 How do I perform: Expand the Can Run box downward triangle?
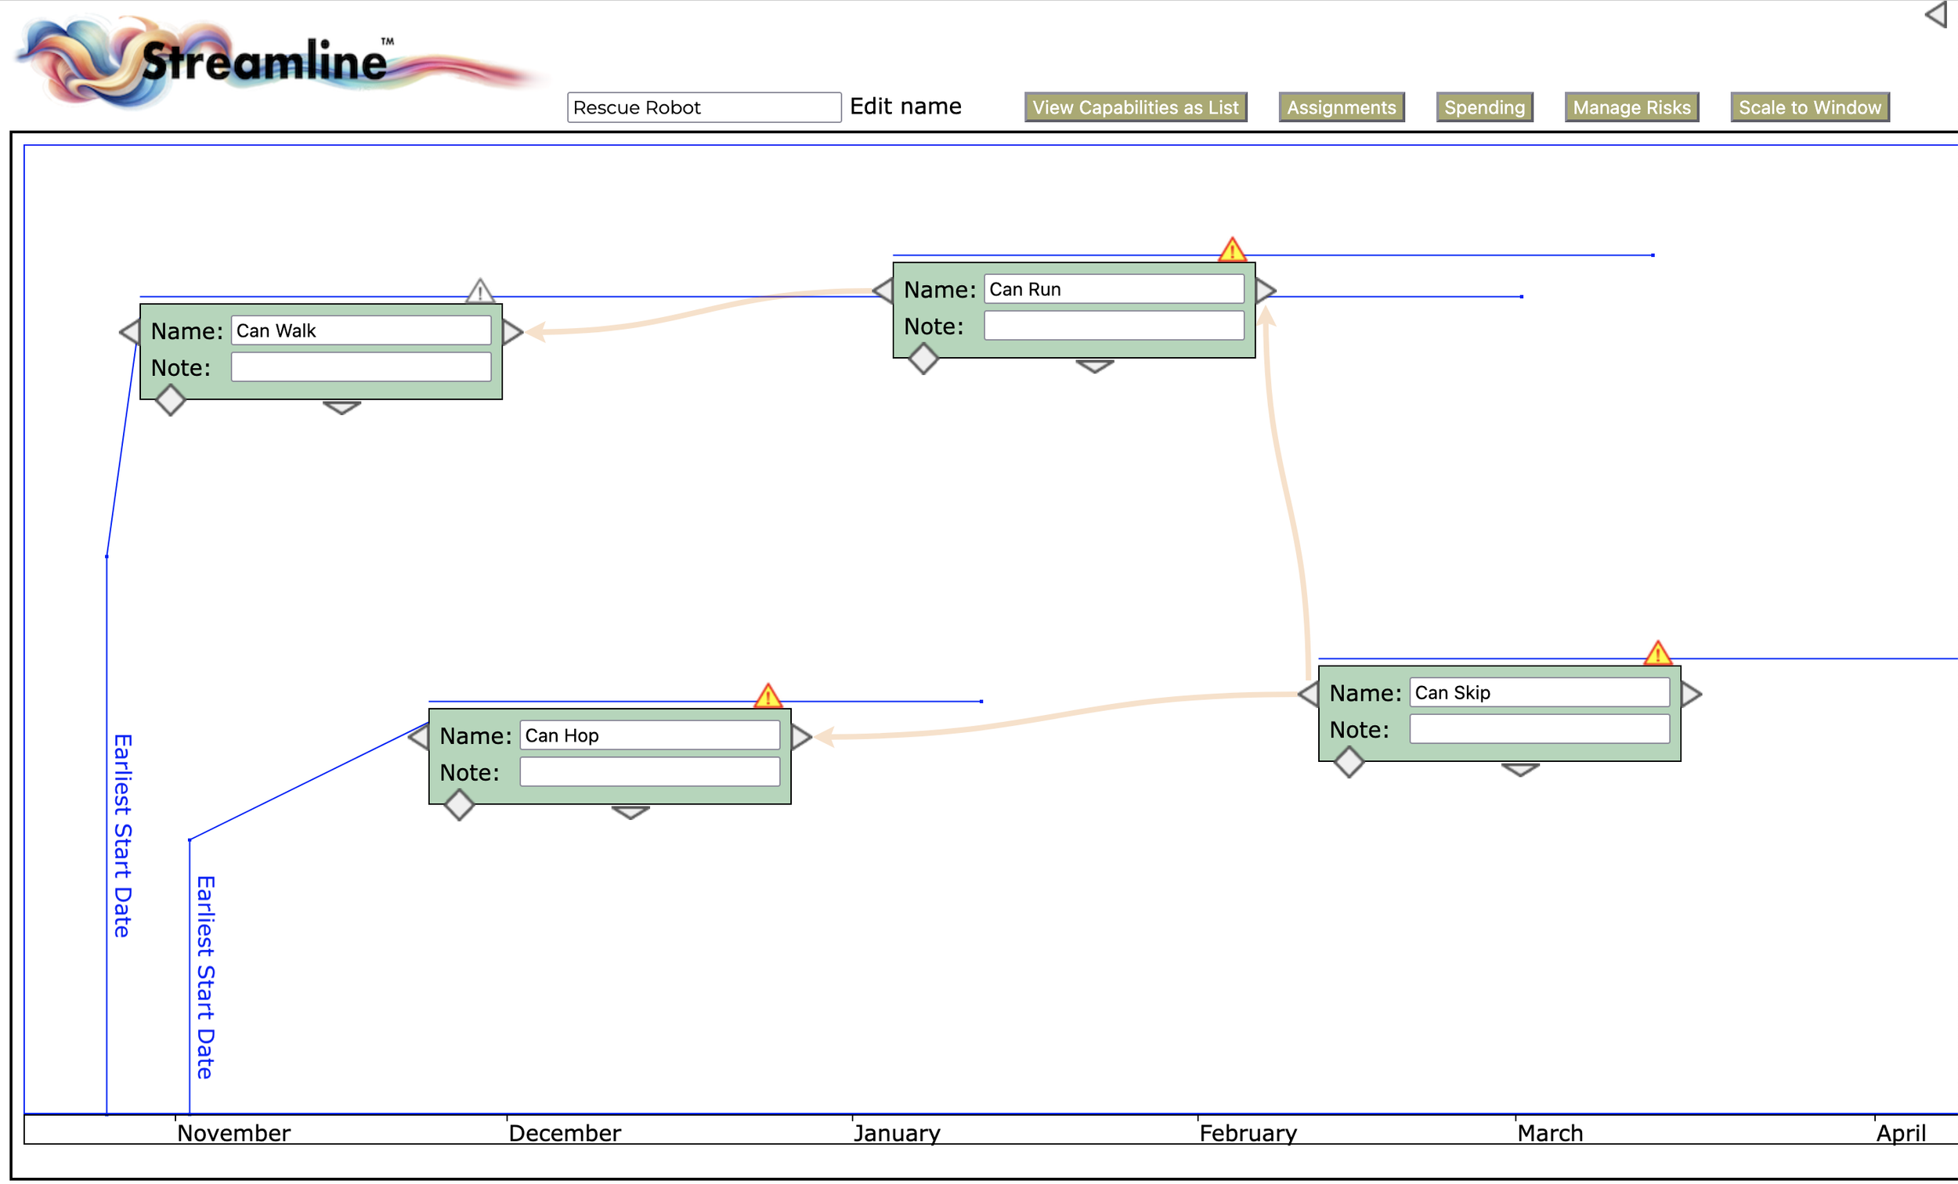click(1094, 366)
